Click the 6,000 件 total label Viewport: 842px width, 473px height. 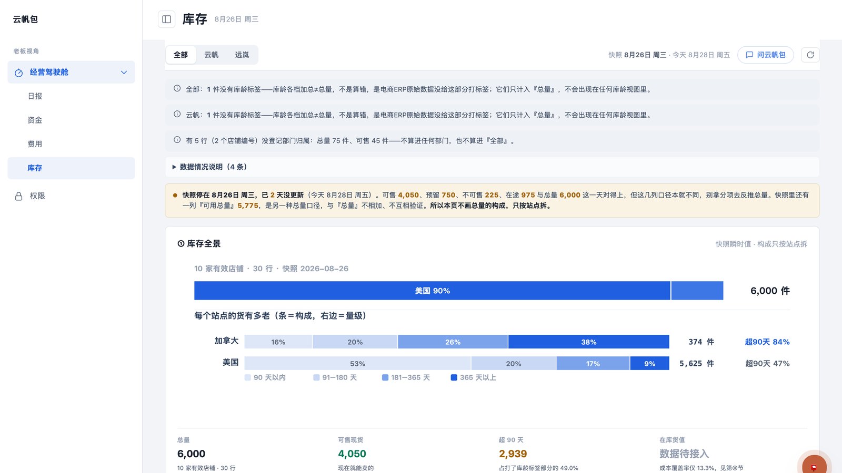point(770,291)
